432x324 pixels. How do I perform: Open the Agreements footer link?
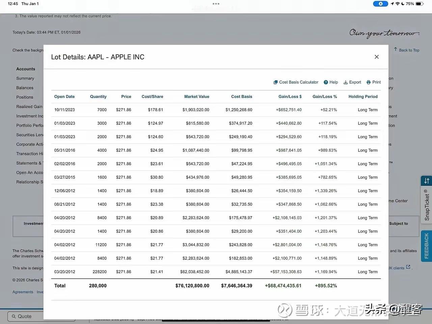23,292
